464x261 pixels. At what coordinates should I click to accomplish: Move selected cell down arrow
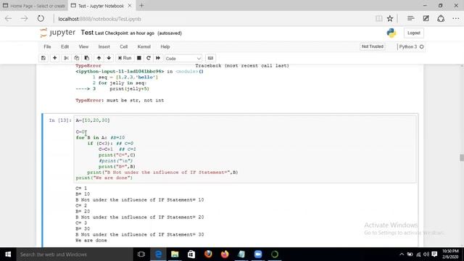[109, 58]
